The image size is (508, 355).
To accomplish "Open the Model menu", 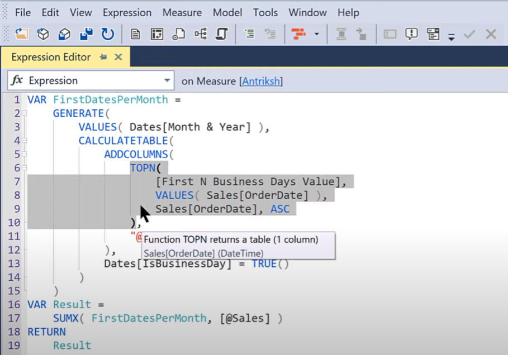I will (x=227, y=13).
